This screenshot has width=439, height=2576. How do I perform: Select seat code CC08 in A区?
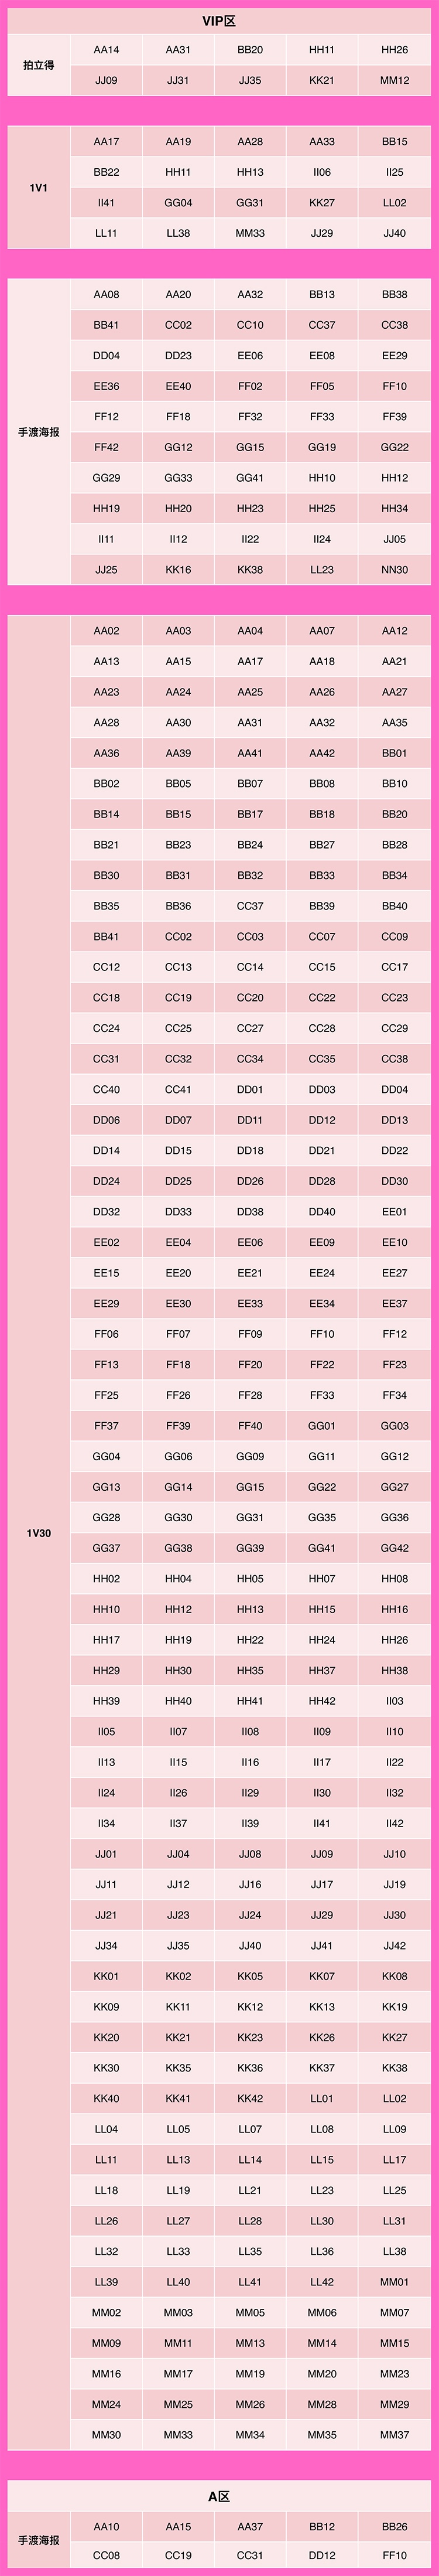106,2555
